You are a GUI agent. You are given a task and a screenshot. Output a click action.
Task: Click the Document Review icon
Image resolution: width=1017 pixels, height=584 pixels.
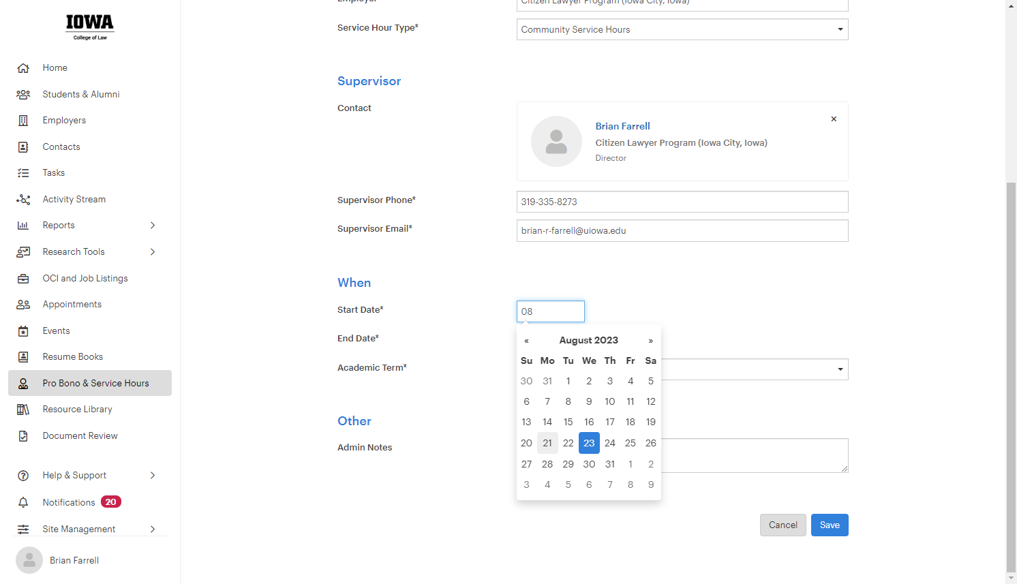point(23,436)
